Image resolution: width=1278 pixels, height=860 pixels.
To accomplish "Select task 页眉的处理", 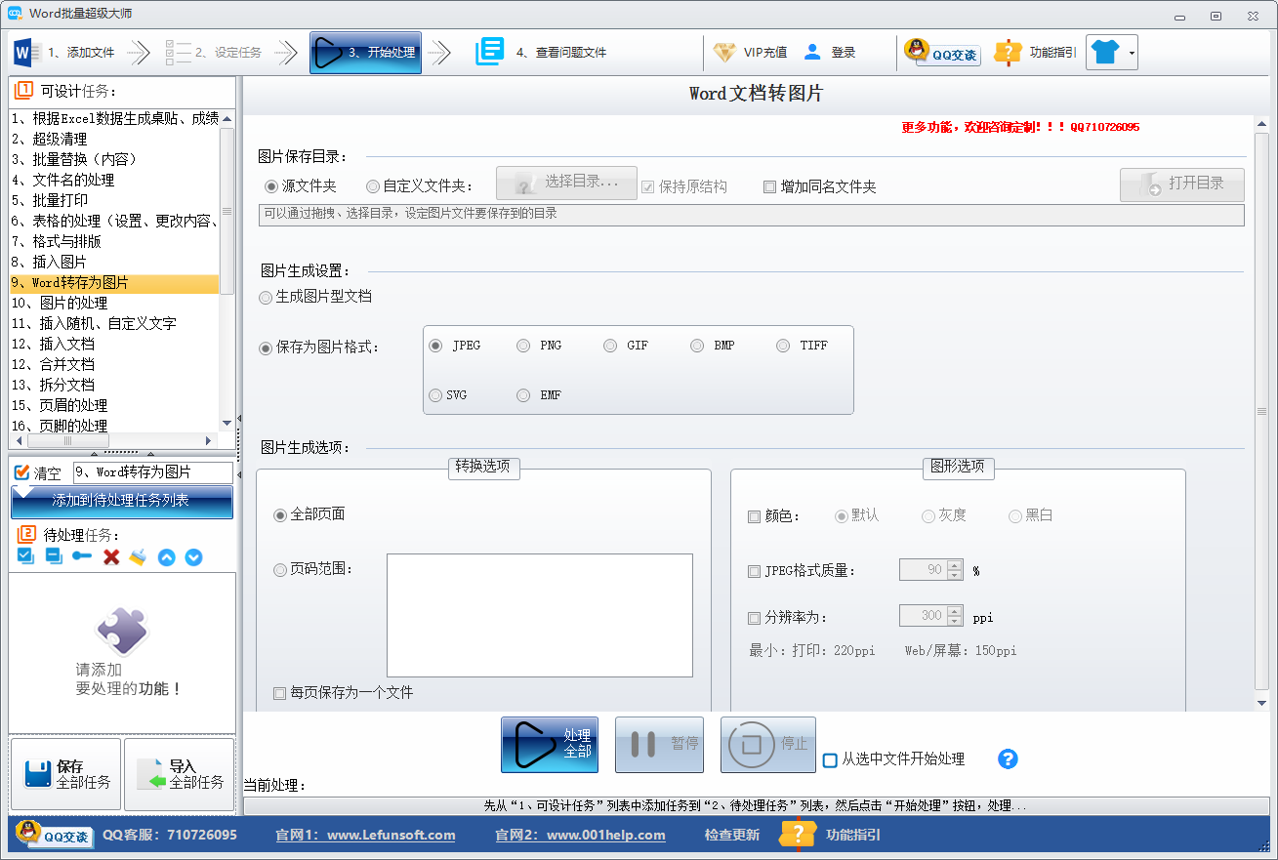I will point(114,405).
